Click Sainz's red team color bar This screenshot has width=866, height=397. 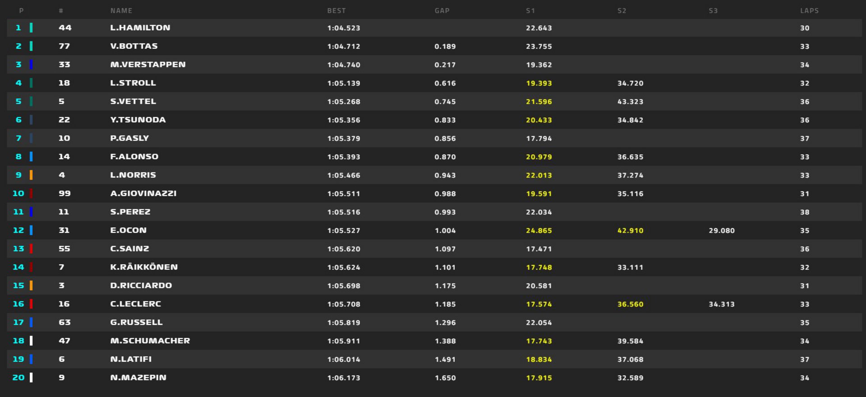31,249
